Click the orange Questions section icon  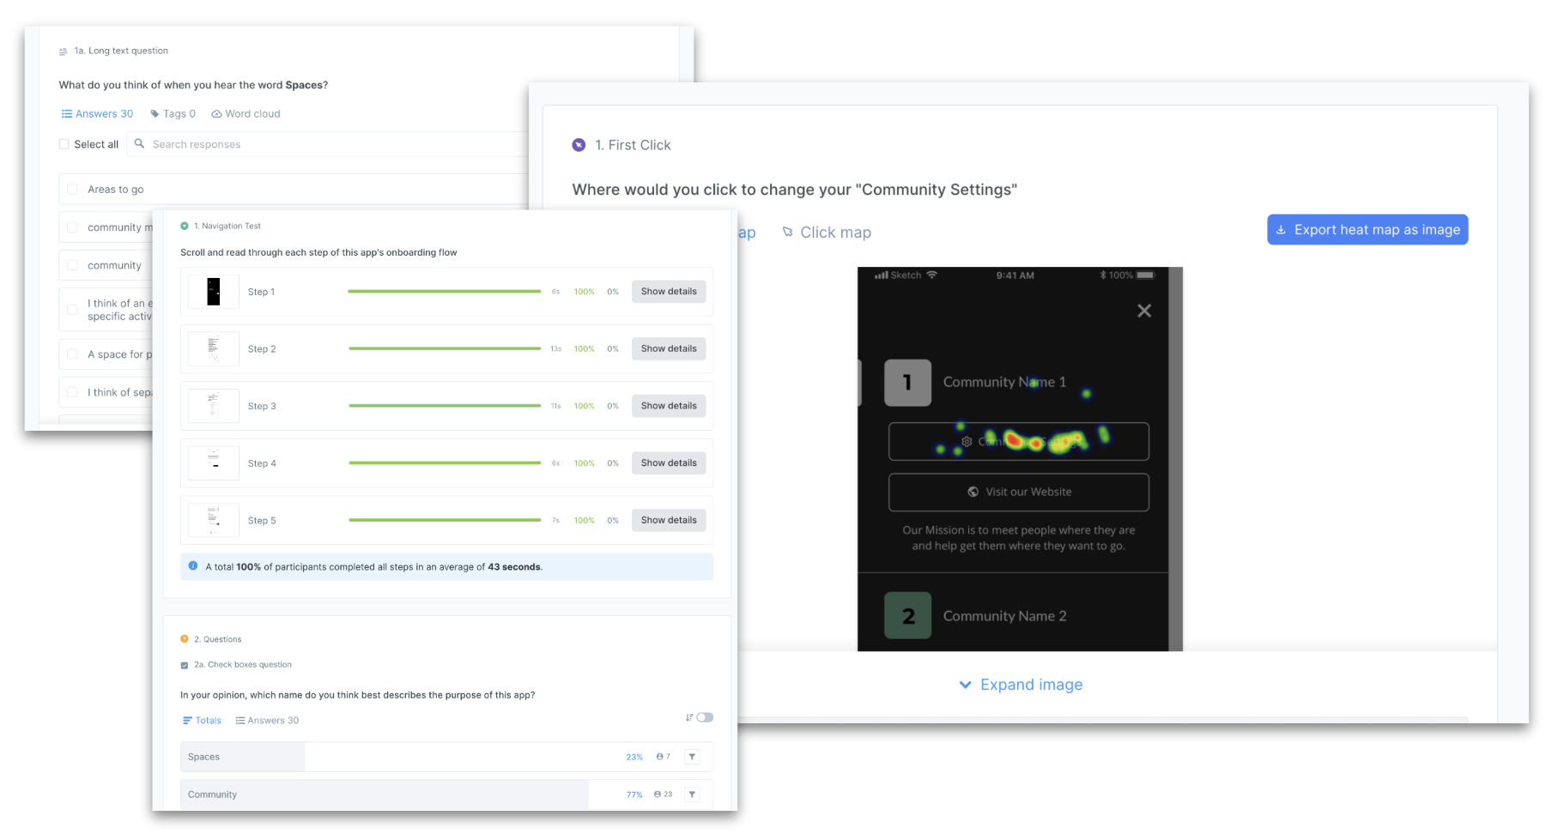coord(185,639)
